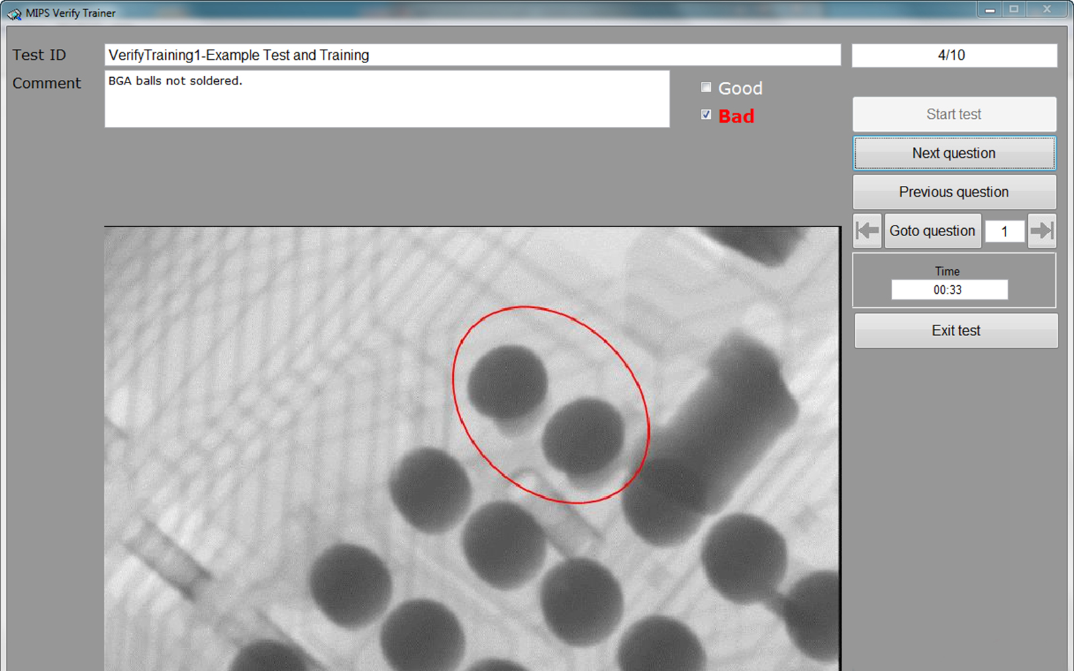Go back with Previous question button
This screenshot has height=671, width=1074.
coord(954,192)
